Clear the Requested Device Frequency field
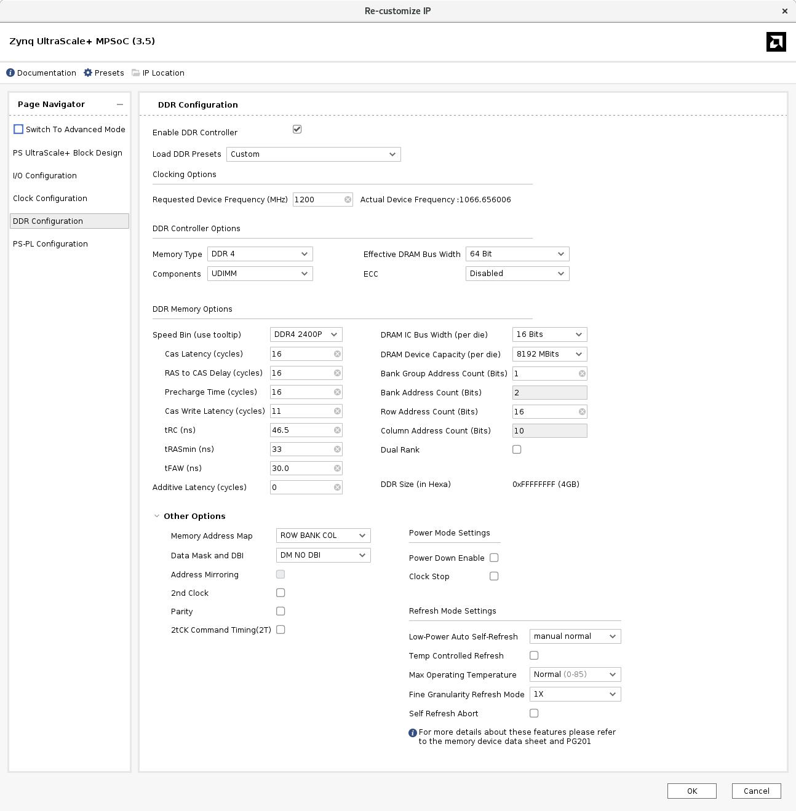 click(x=348, y=199)
